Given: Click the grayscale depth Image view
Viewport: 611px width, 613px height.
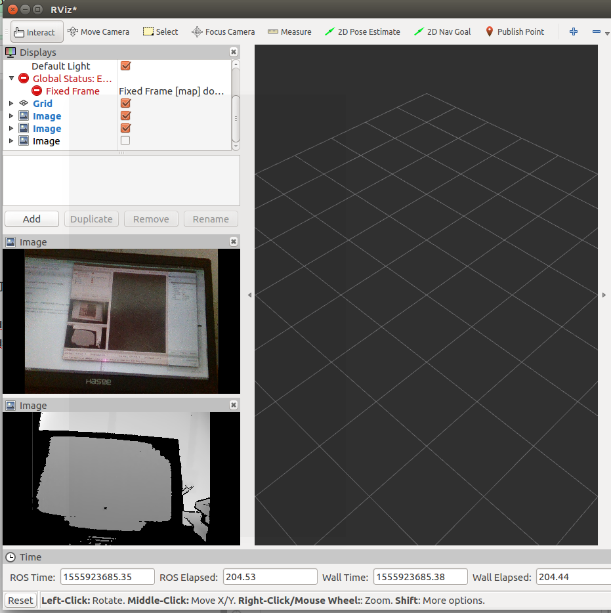Looking at the screenshot, I should [x=121, y=478].
